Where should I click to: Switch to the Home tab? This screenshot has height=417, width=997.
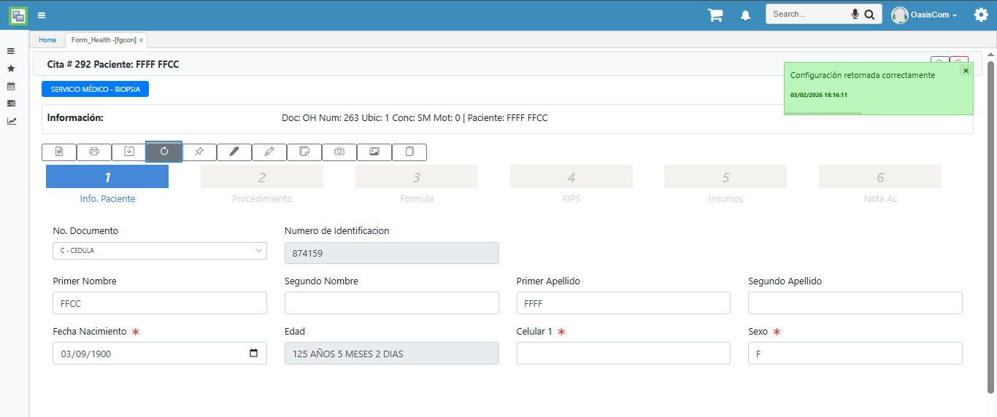click(47, 40)
